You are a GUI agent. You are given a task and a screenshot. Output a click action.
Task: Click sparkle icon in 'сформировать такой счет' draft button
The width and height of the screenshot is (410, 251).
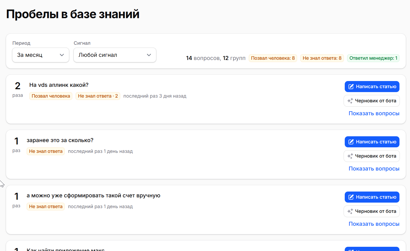pos(350,211)
